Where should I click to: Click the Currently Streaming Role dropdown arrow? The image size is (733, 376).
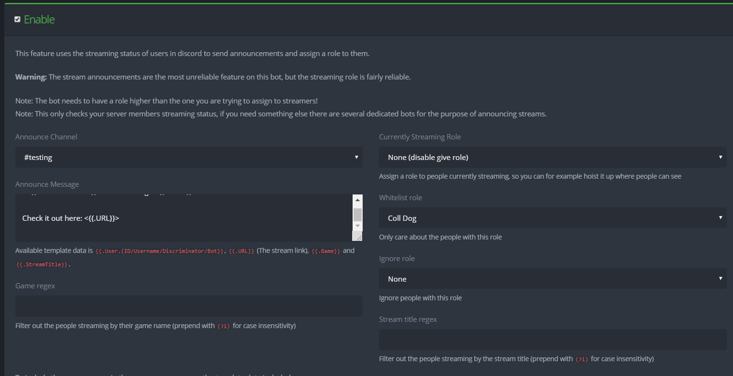720,157
